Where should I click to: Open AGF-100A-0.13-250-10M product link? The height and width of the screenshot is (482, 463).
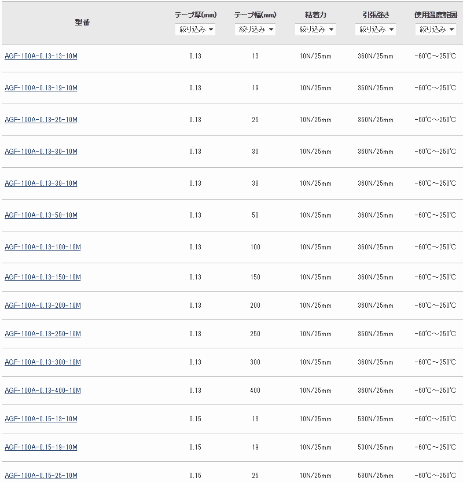click(x=43, y=334)
